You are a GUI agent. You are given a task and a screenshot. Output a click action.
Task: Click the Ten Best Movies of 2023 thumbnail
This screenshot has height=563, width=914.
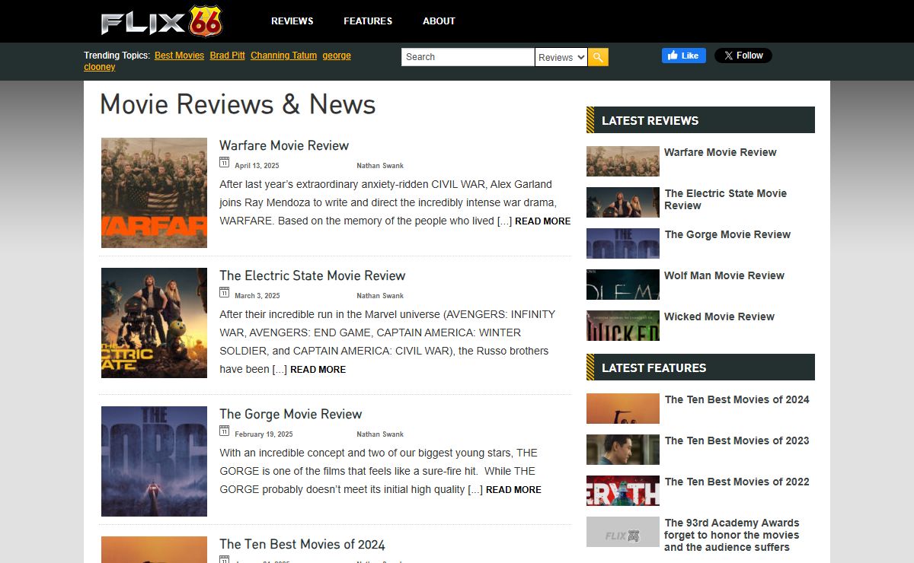pyautogui.click(x=623, y=450)
